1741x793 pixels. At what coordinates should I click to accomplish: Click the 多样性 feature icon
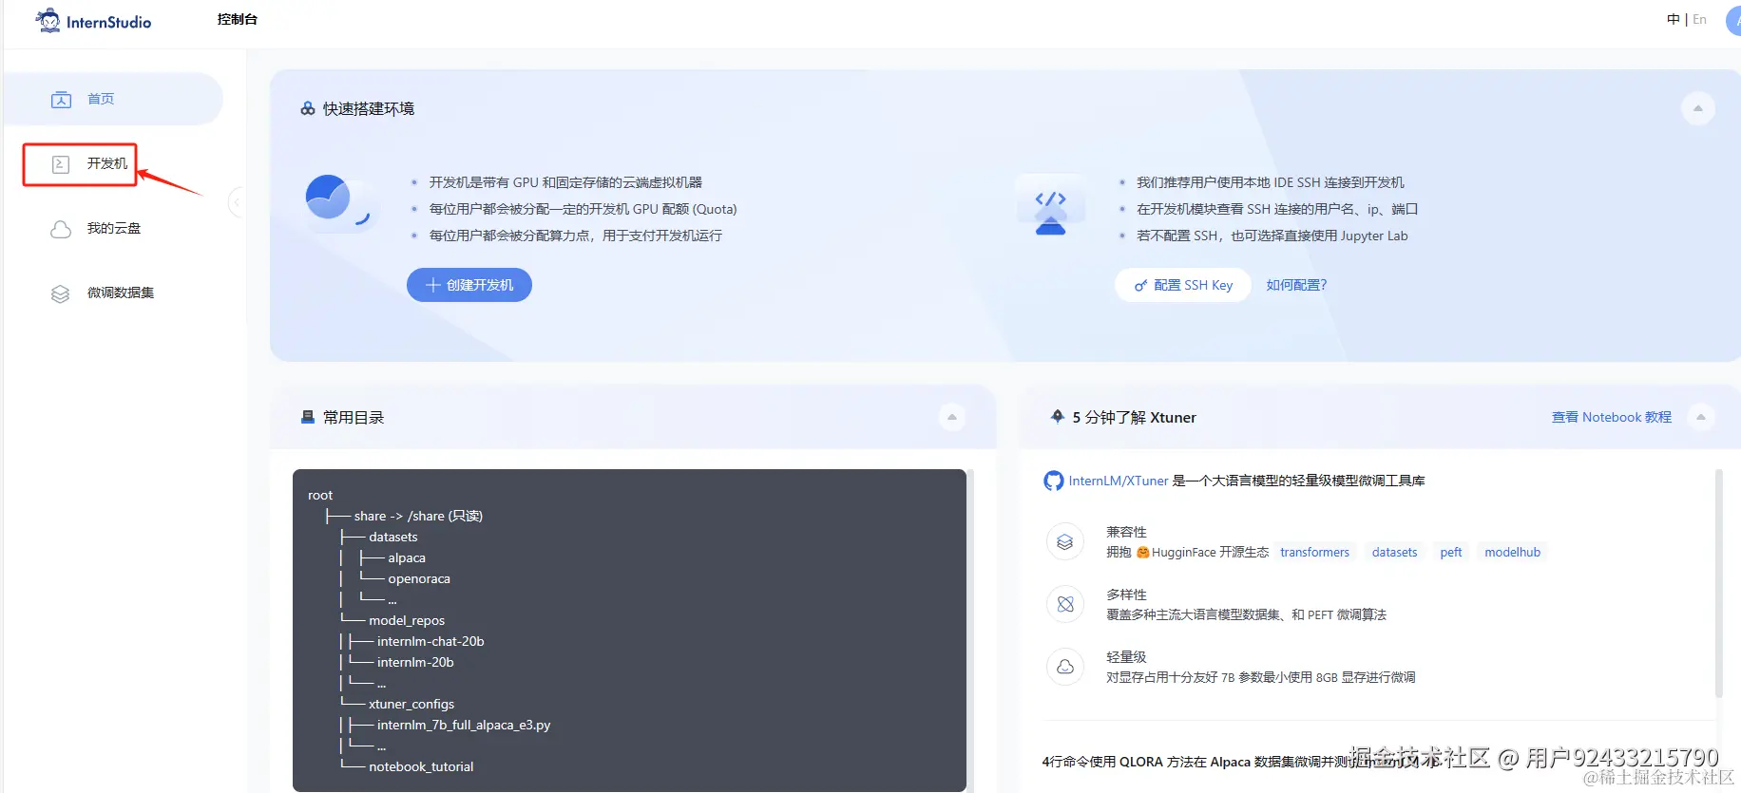pos(1064,604)
